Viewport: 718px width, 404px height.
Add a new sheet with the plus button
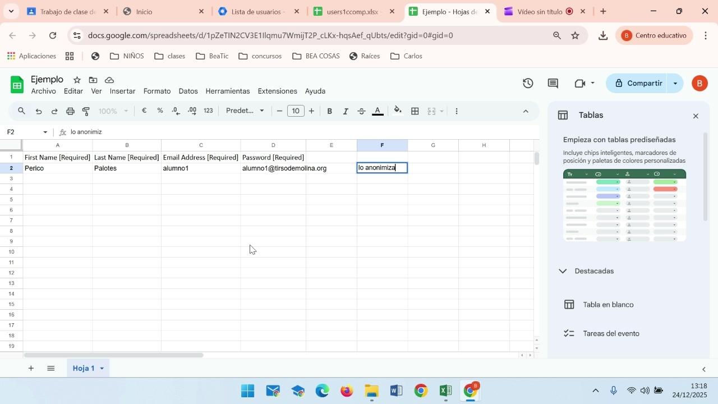click(31, 369)
